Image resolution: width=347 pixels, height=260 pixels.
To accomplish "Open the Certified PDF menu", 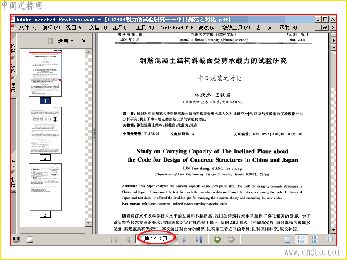I will pos(176,28).
